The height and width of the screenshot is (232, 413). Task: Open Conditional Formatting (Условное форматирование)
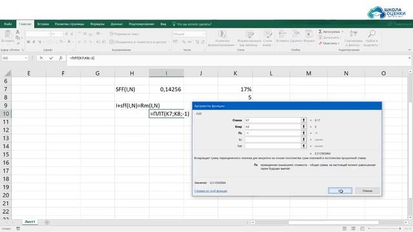[x=222, y=39]
